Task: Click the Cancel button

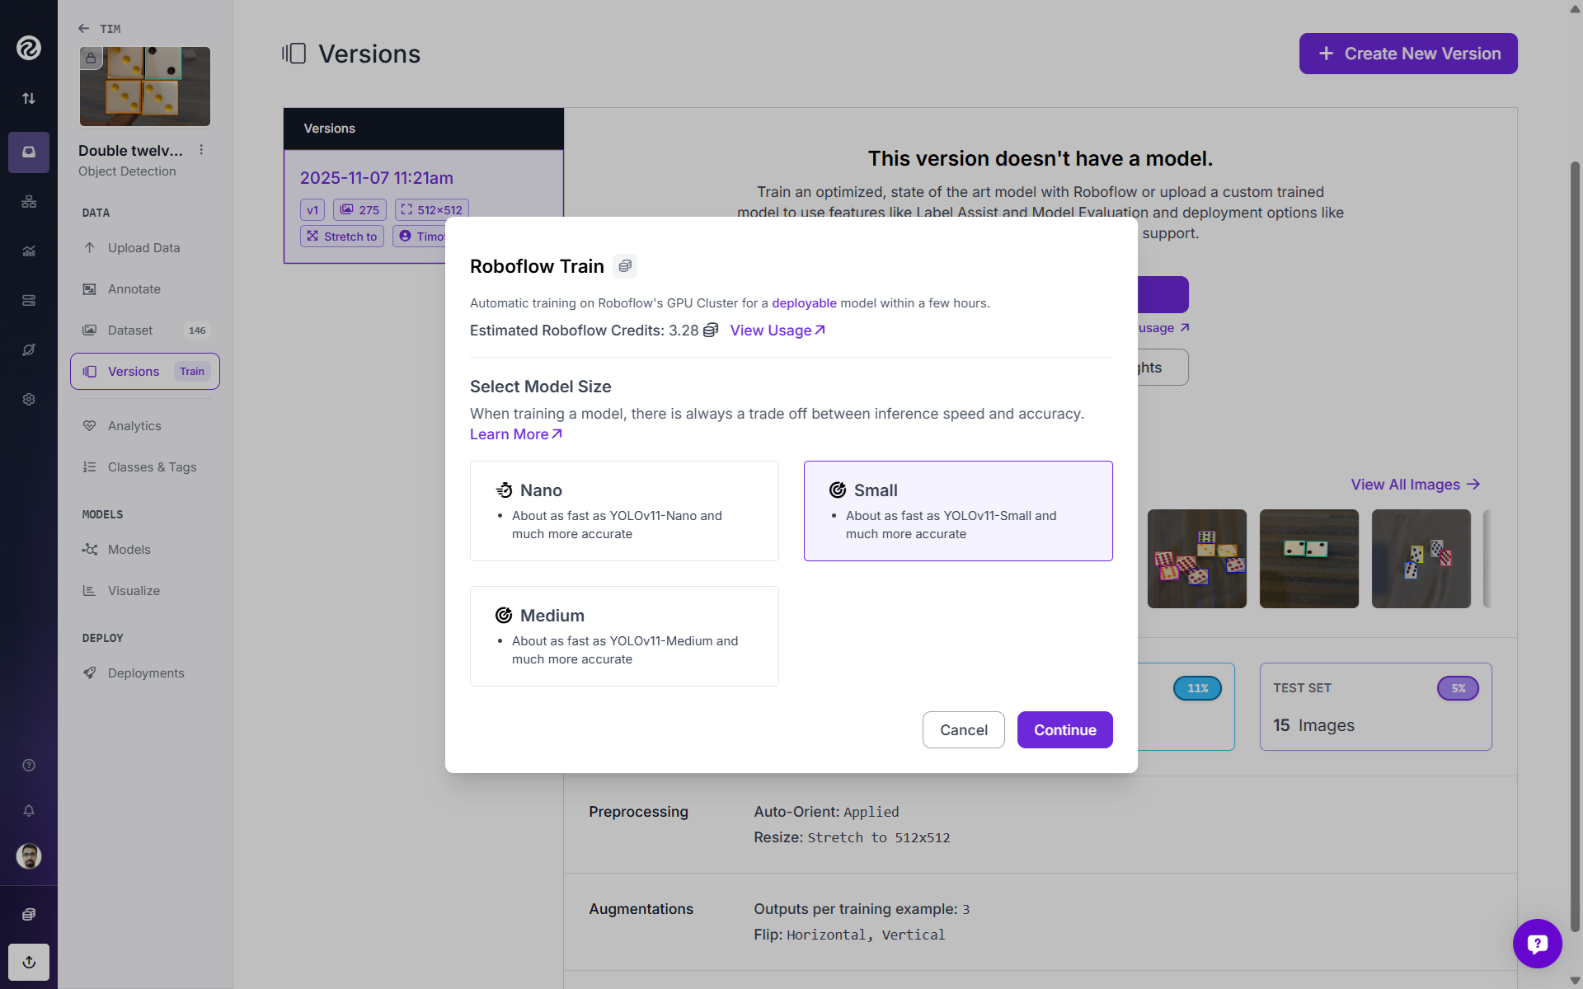Action: [963, 730]
